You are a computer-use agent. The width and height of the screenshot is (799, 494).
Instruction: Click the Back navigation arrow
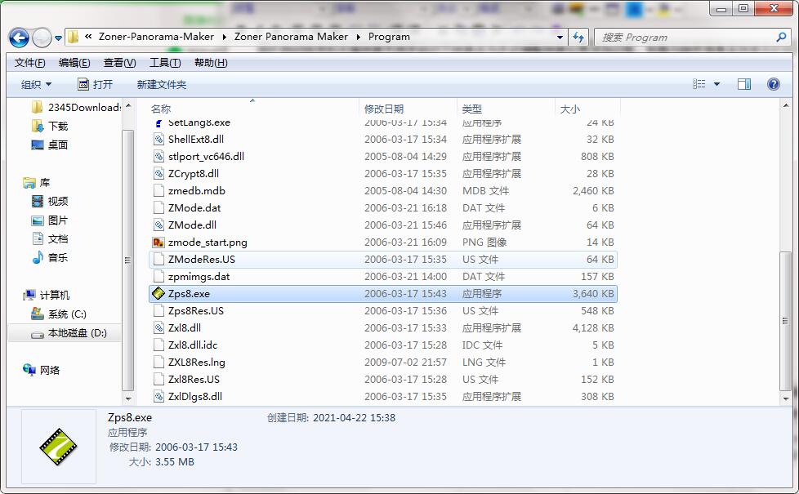point(19,38)
